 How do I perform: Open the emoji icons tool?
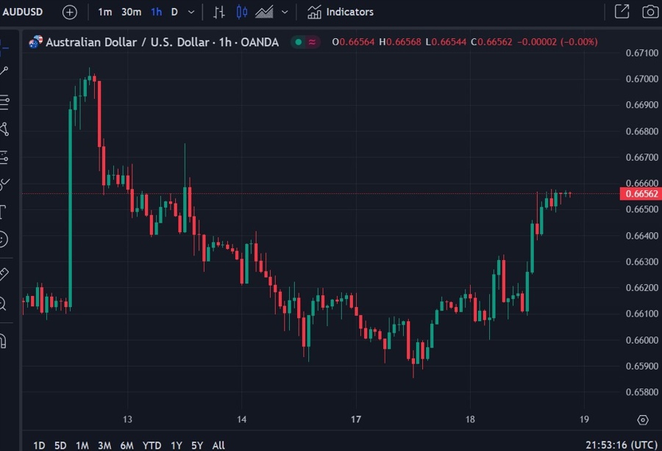4,239
